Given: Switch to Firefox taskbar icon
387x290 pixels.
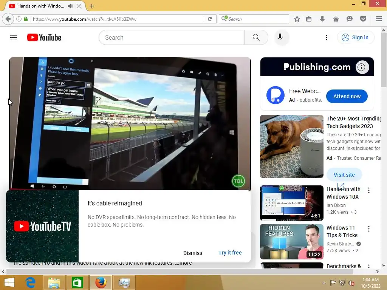Looking at the screenshot, I should [101, 282].
